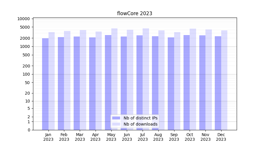Click the 10000 y-axis tick label
This screenshot has width=263, height=146.
click(x=23, y=19)
